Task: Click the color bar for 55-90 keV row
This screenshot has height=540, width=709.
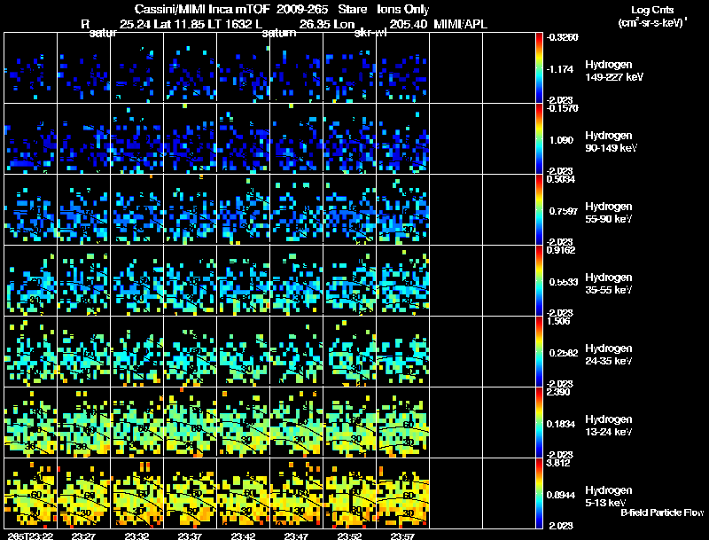Action: (539, 210)
